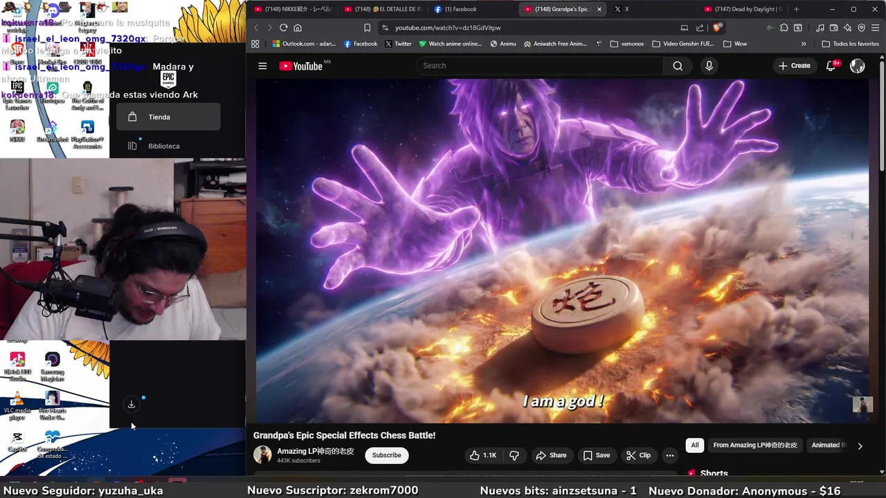Viewport: 886px width, 498px height.
Task: Go to the browser home button
Action: click(x=298, y=28)
